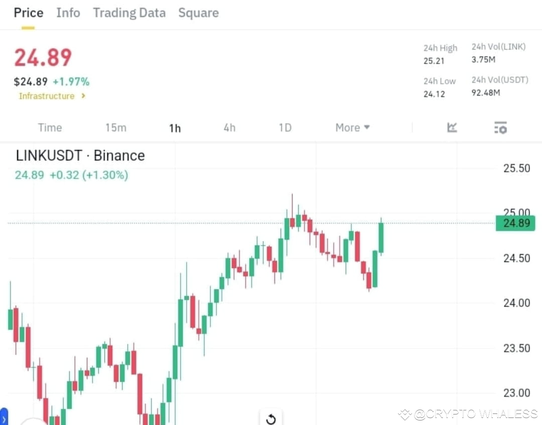
Task: Click the circular reset icon near the chart bottom
Action: (x=271, y=419)
